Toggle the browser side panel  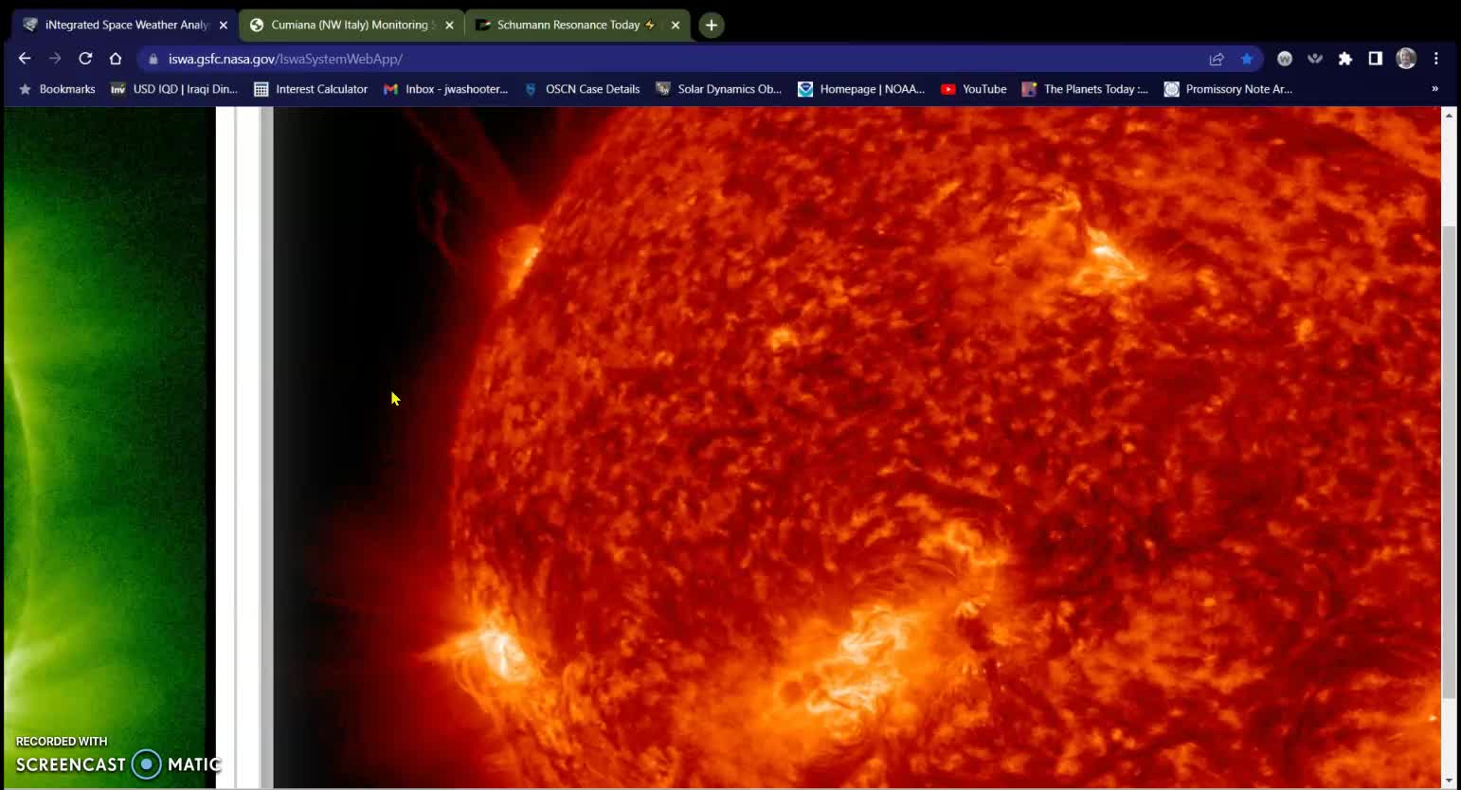1376,59
